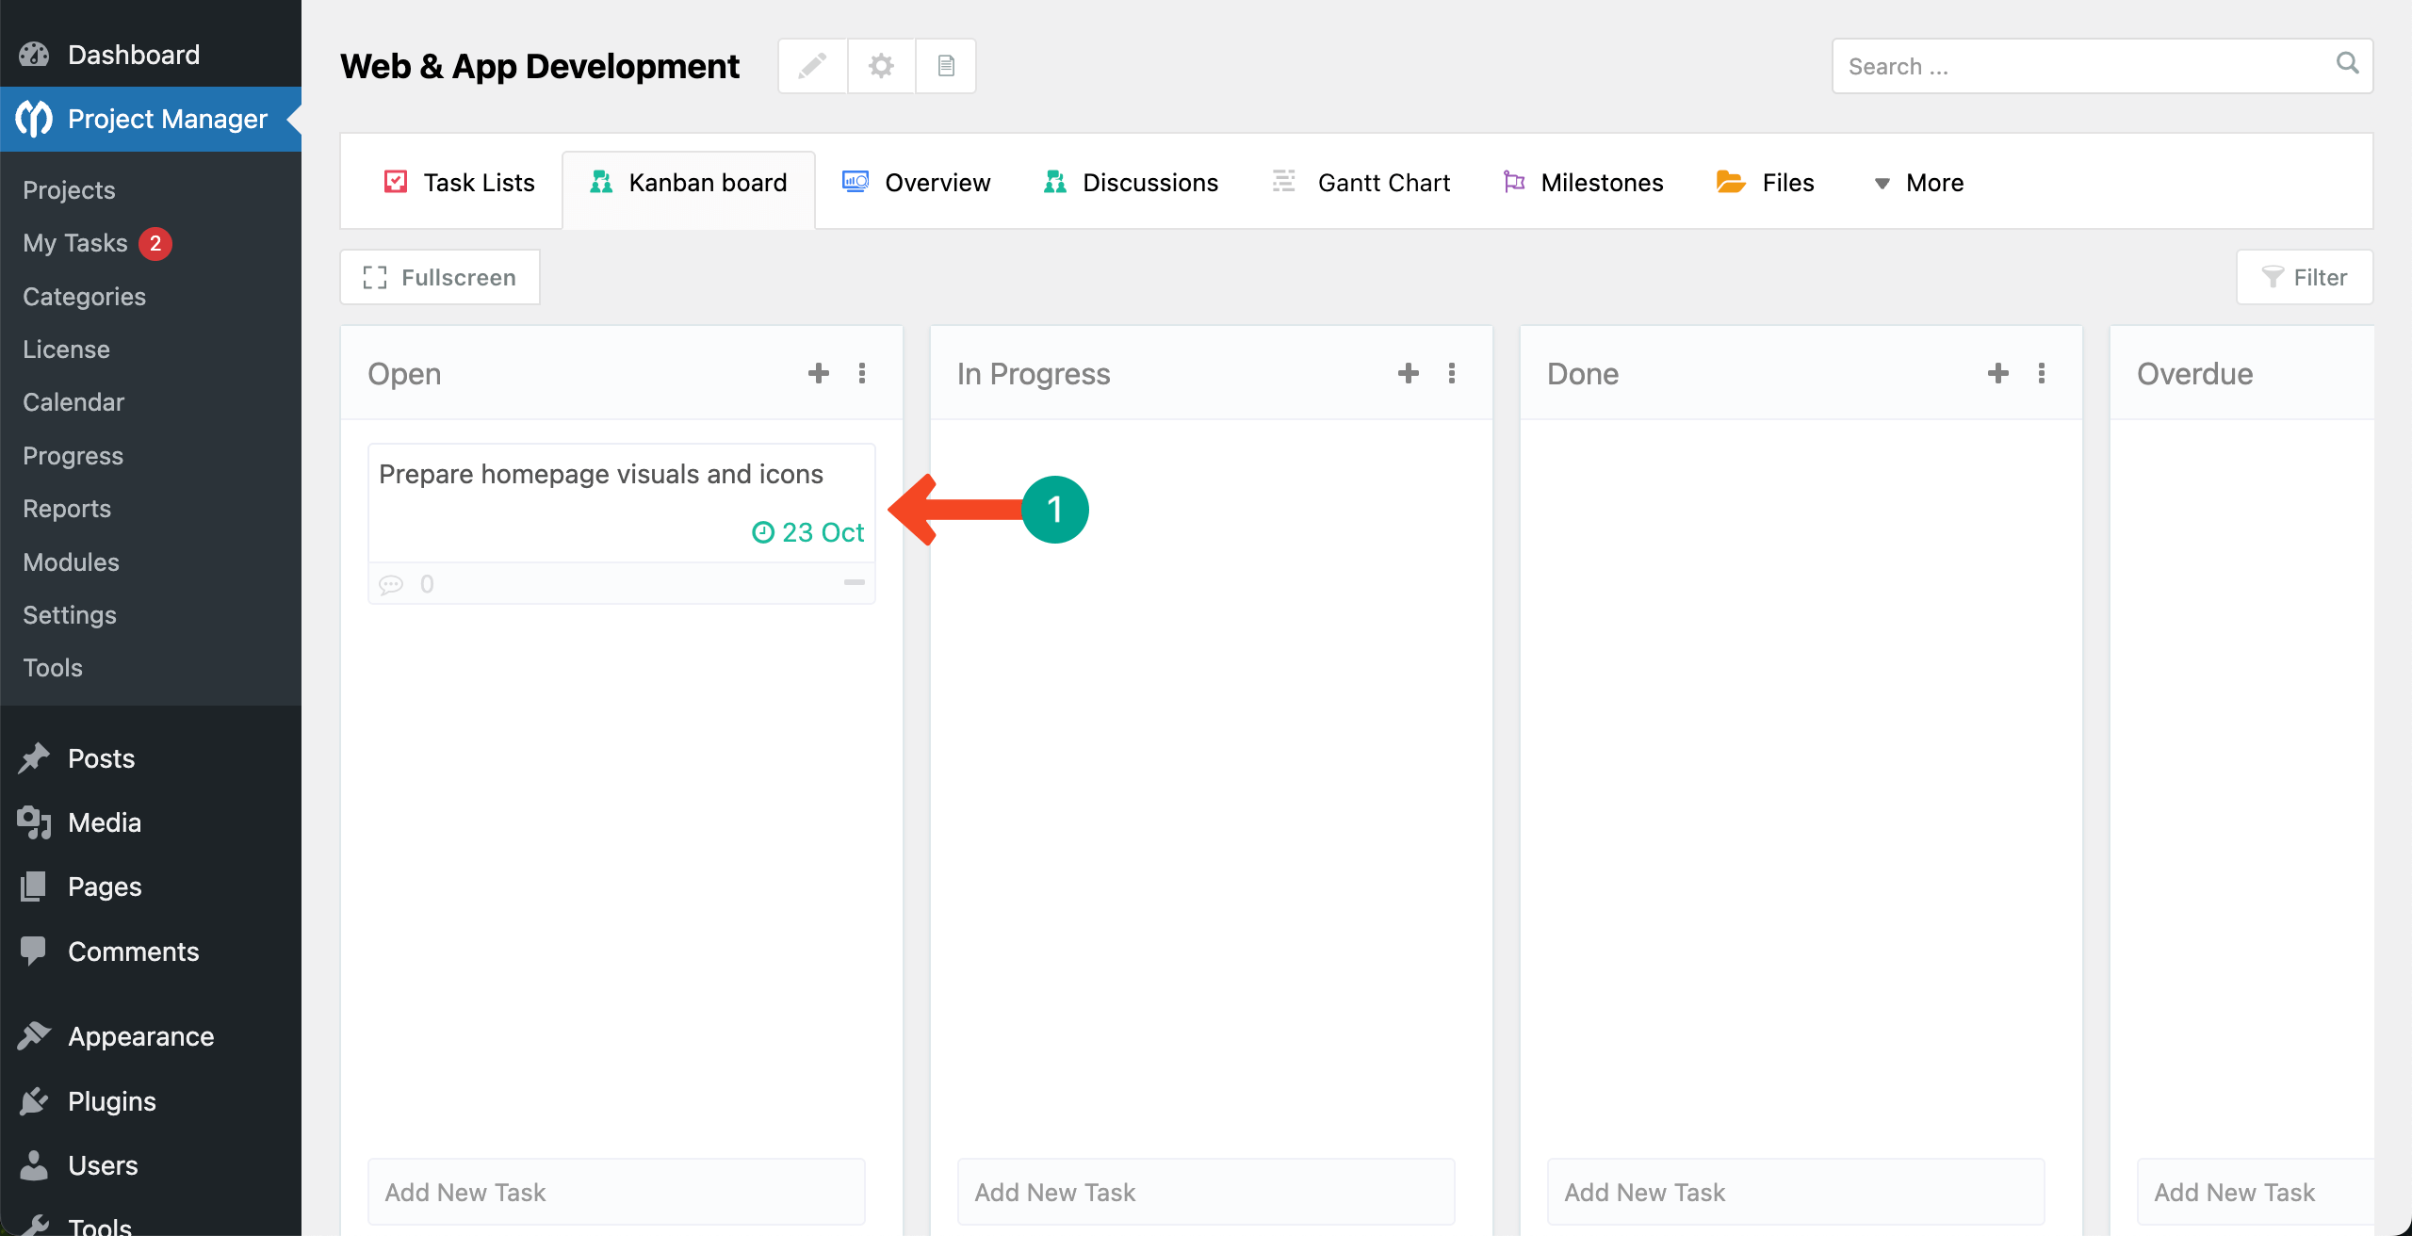The height and width of the screenshot is (1236, 2412).
Task: Open three-dot menu of Done column
Action: [2042, 373]
